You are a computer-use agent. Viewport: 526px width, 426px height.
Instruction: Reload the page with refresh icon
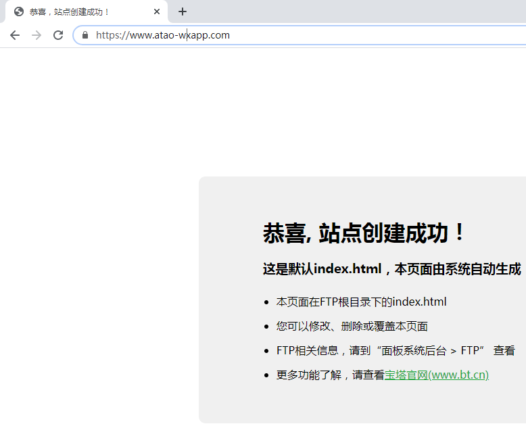pos(58,35)
